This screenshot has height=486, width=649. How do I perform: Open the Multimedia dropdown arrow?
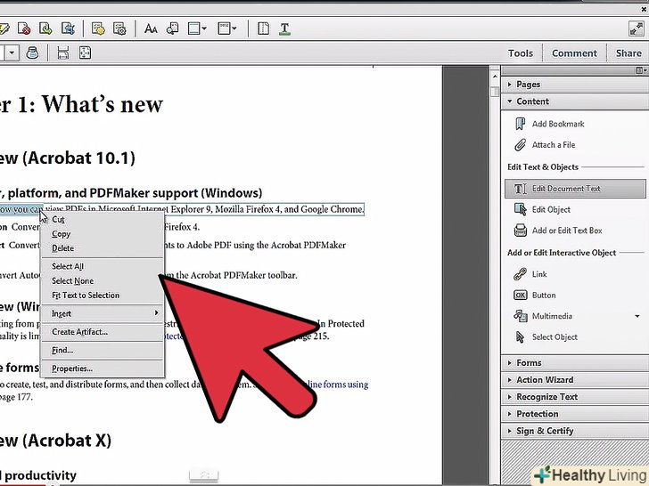(x=637, y=316)
